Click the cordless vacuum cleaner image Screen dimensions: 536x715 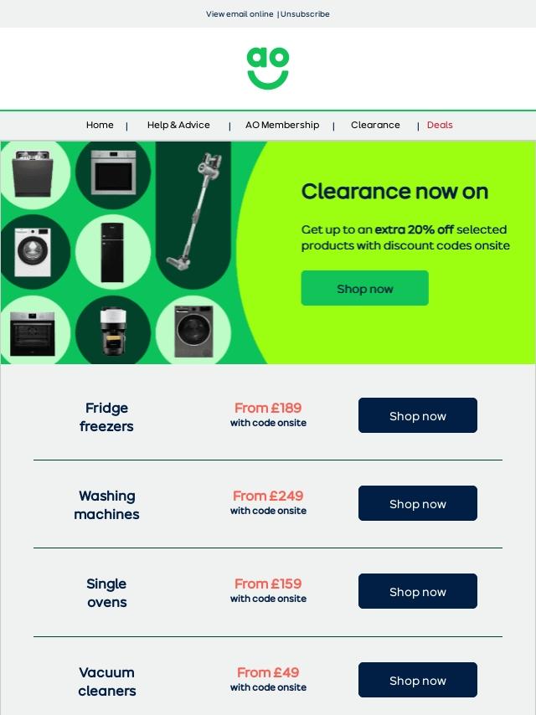pyautogui.click(x=194, y=211)
